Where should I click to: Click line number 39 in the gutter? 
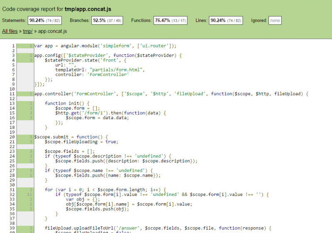pyautogui.click(x=13, y=228)
